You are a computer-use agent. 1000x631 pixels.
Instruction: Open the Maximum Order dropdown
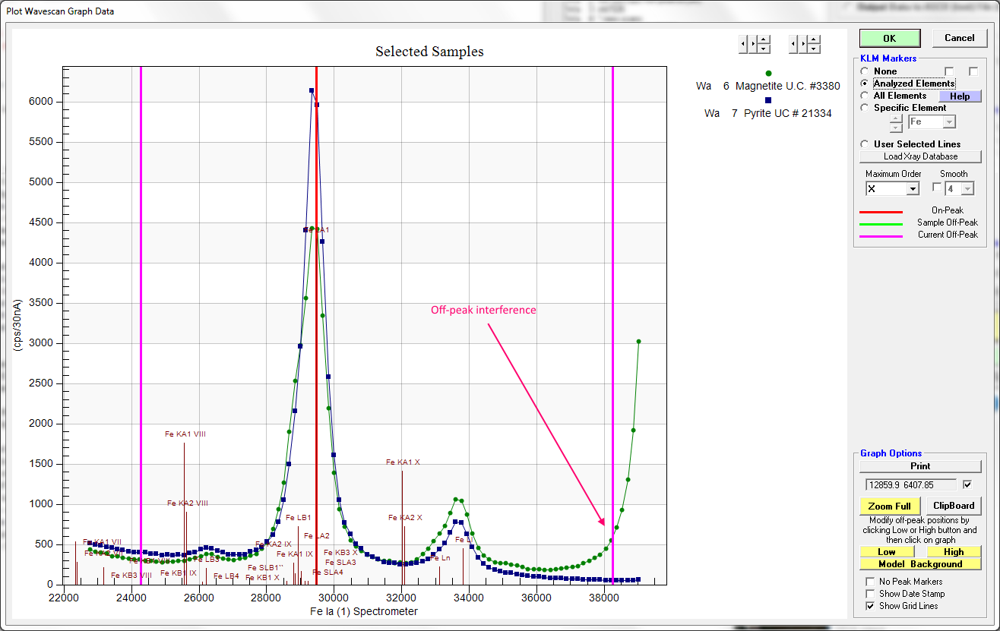tap(913, 188)
